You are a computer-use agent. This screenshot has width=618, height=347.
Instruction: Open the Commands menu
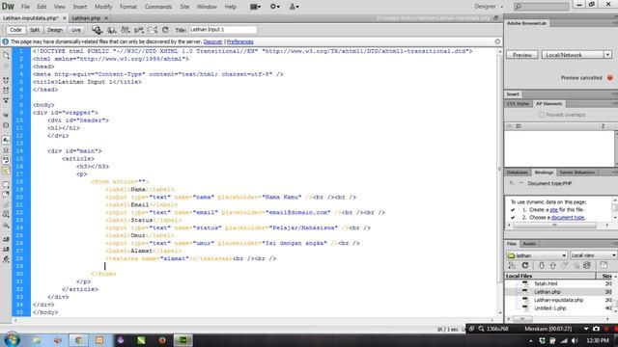158,7
